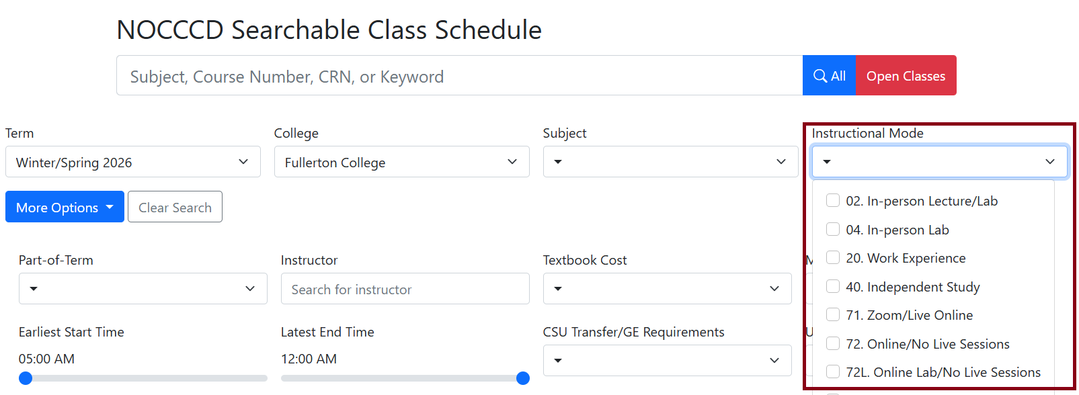Check the 02. In-person Lecture/Lab option
The width and height of the screenshot is (1079, 395).
tap(833, 201)
